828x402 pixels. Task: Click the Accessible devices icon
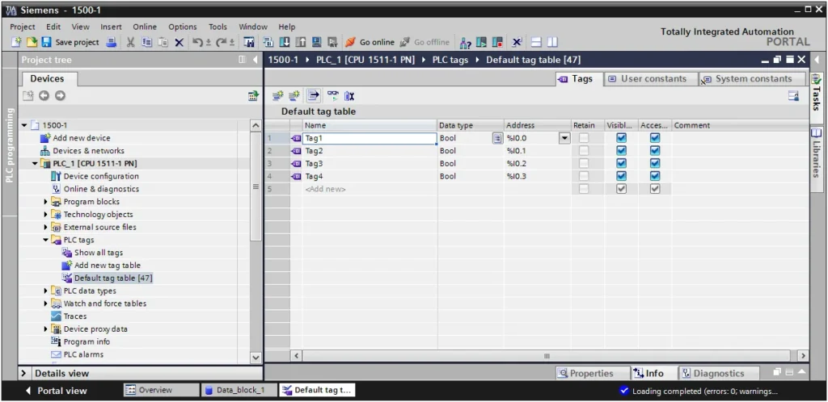[x=465, y=42]
